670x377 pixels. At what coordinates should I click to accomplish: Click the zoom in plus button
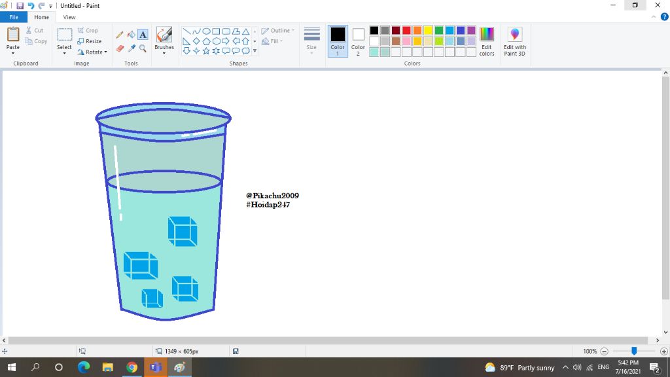(663, 351)
